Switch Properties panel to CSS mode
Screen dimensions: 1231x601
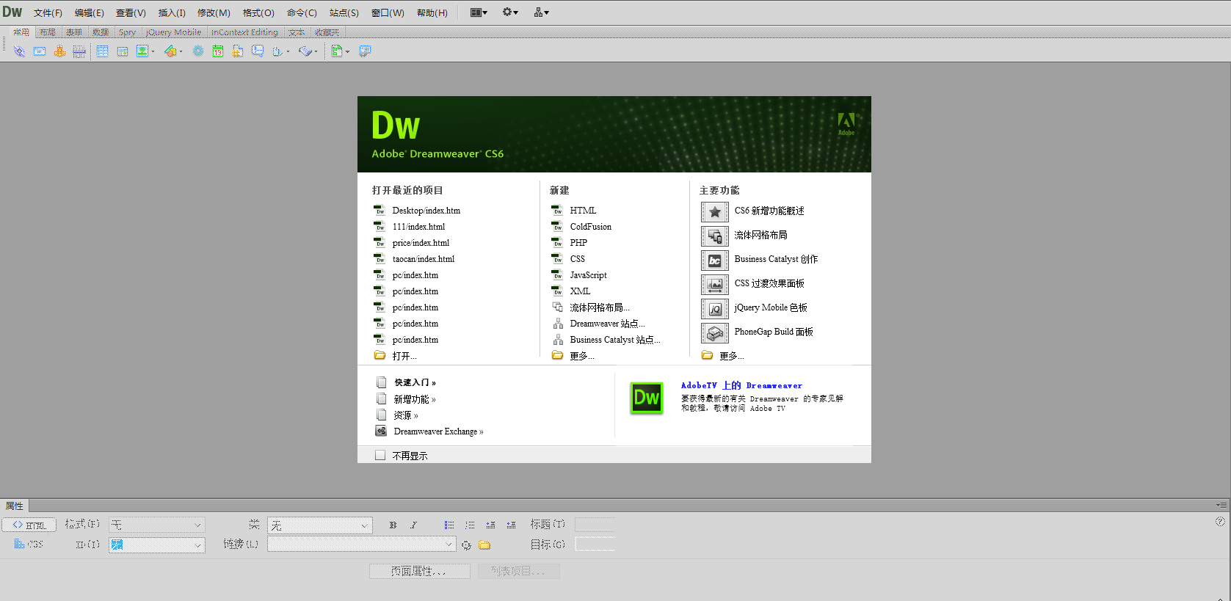(x=29, y=544)
